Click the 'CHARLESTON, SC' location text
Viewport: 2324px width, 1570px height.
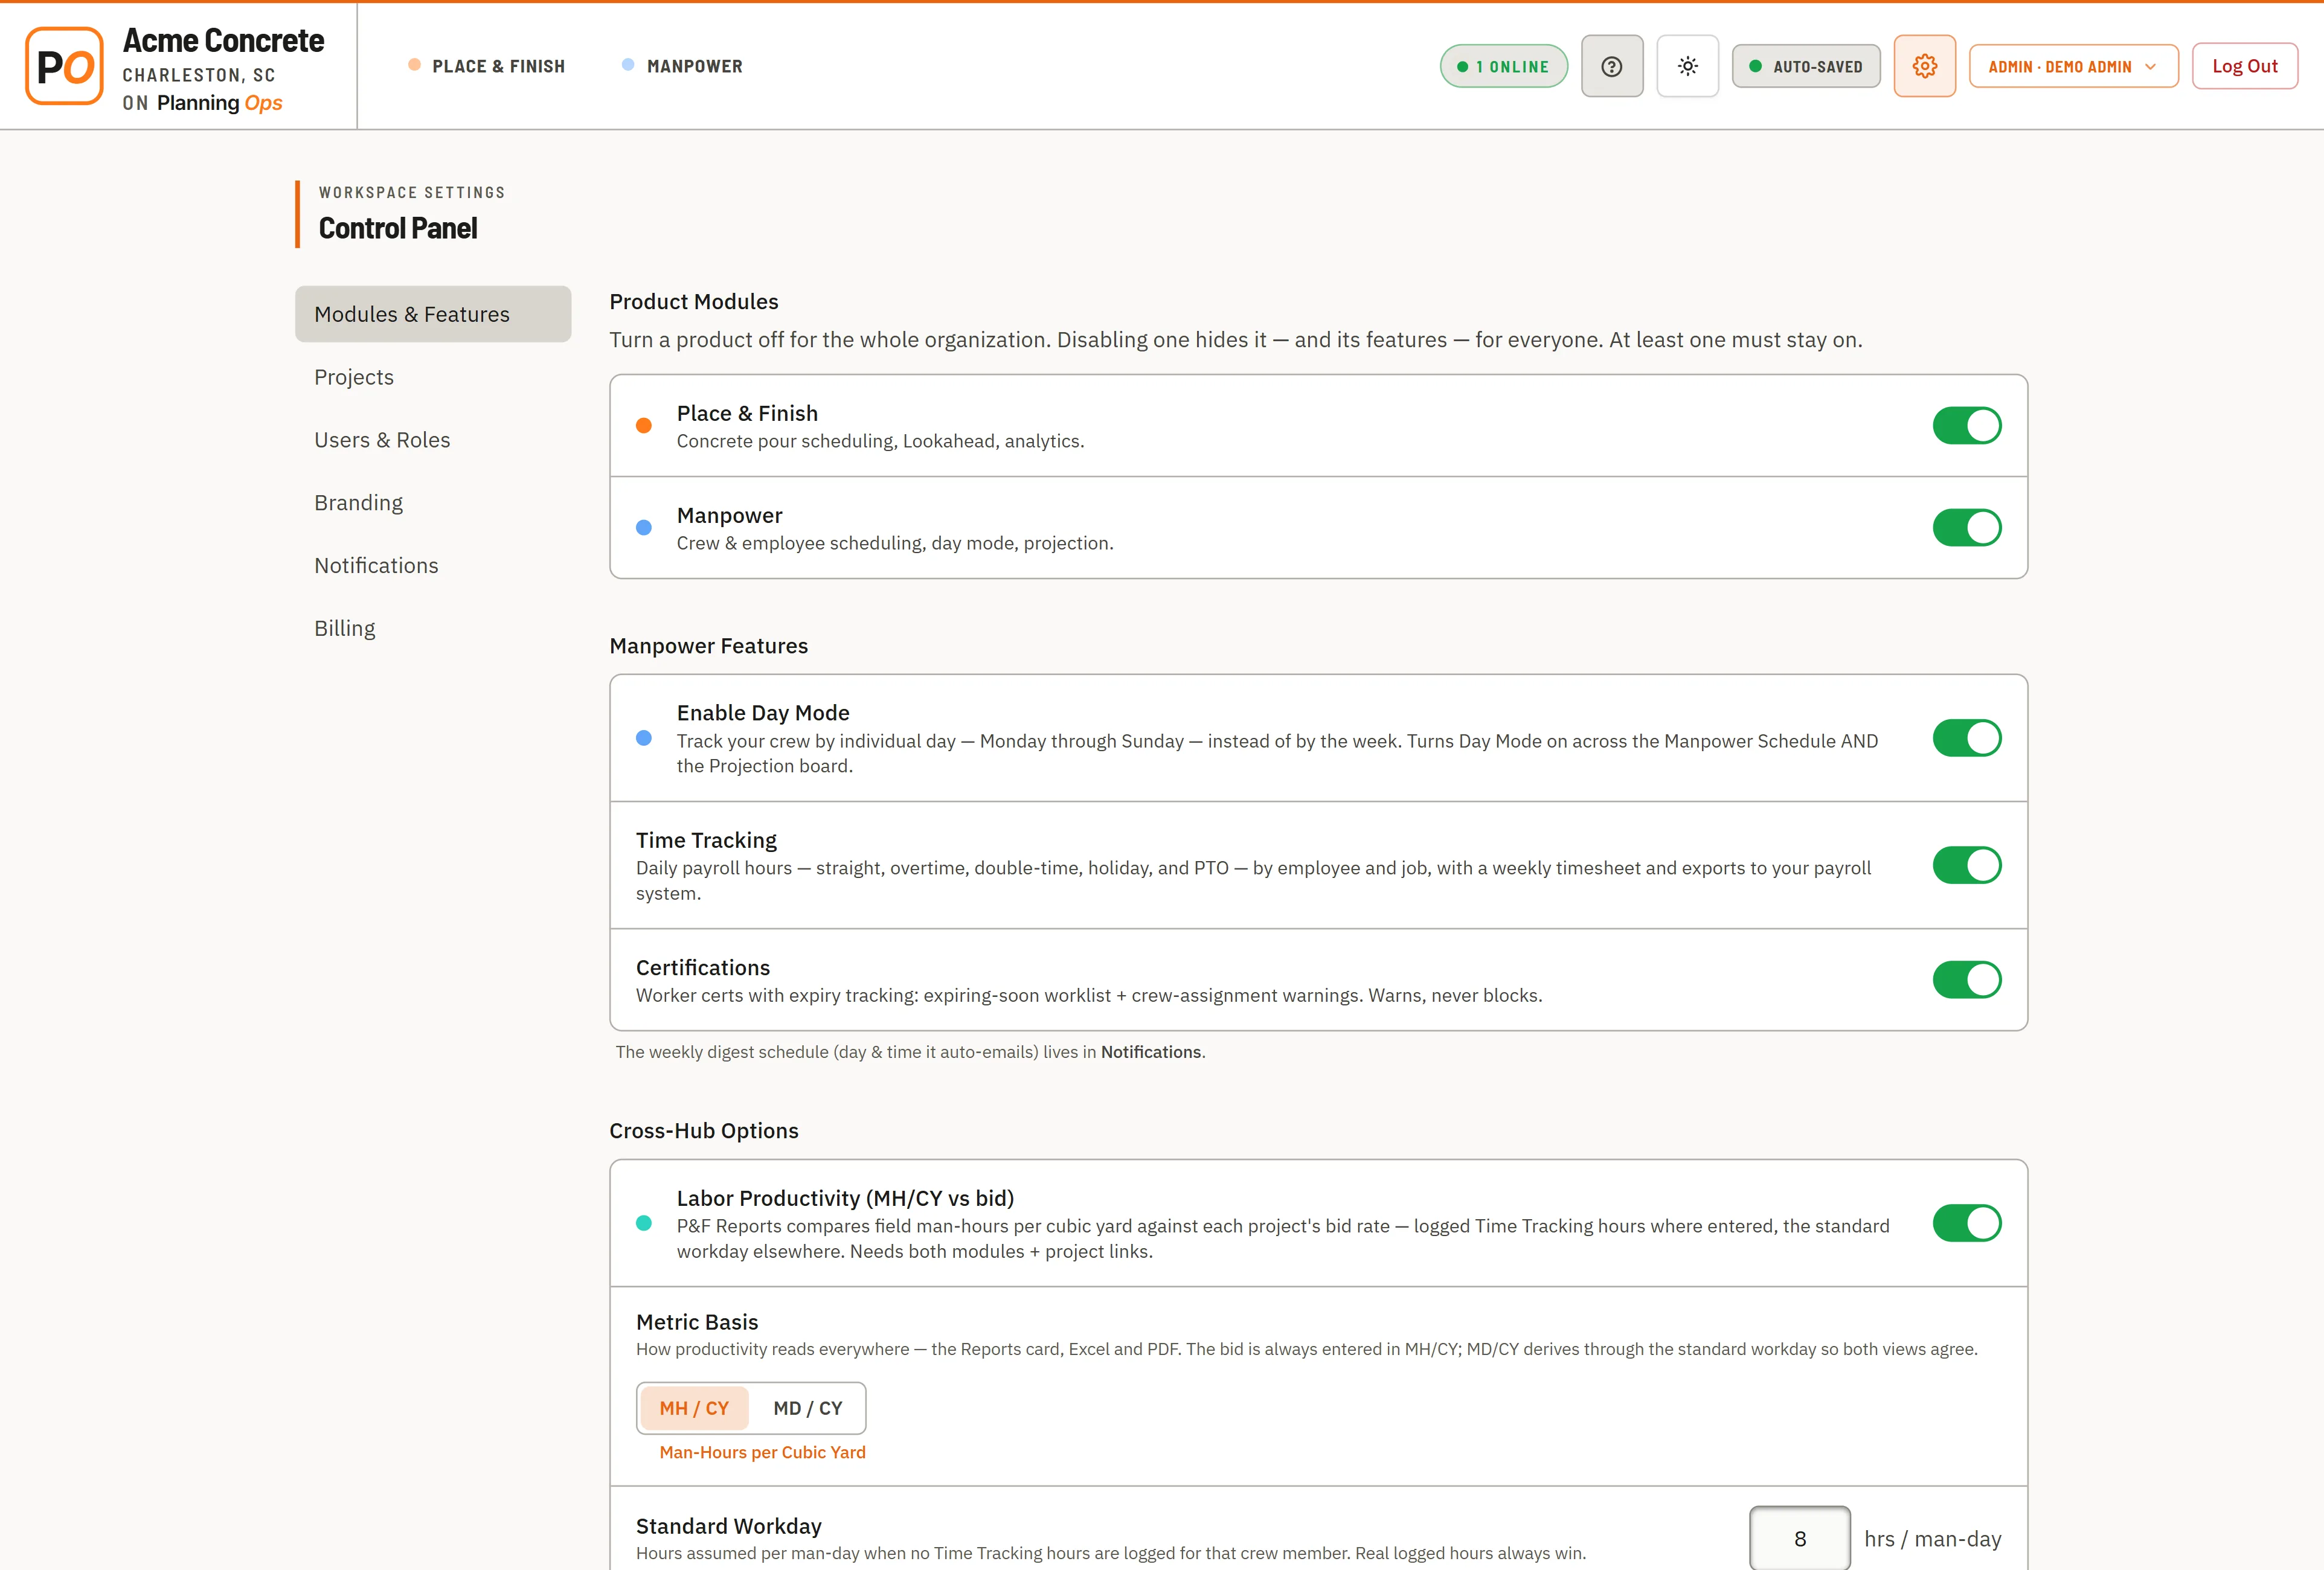pyautogui.click(x=199, y=75)
